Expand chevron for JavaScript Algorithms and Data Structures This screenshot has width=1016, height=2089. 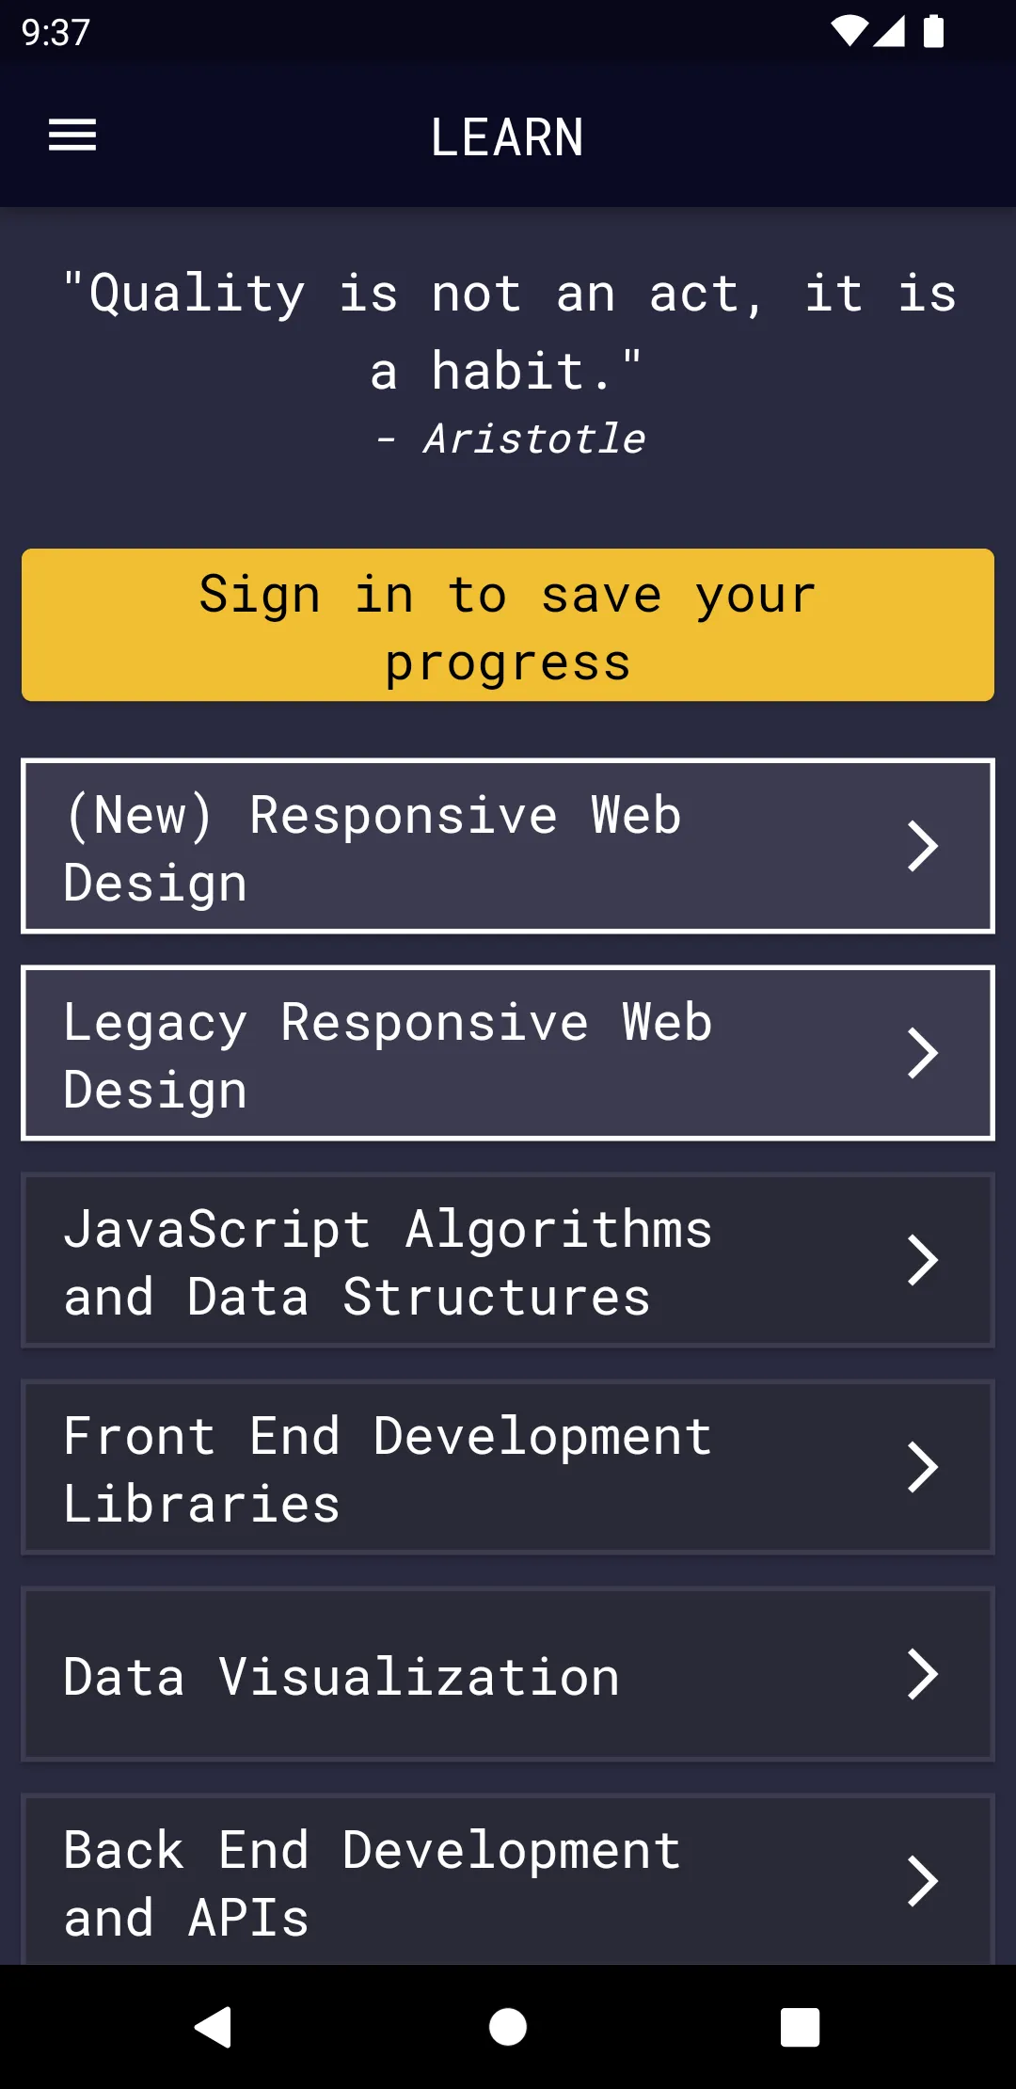click(x=922, y=1260)
